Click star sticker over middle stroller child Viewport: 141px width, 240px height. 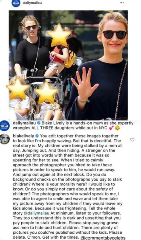tap(46, 93)
